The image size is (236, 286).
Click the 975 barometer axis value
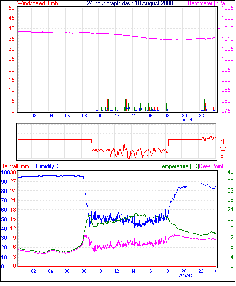point(226,111)
